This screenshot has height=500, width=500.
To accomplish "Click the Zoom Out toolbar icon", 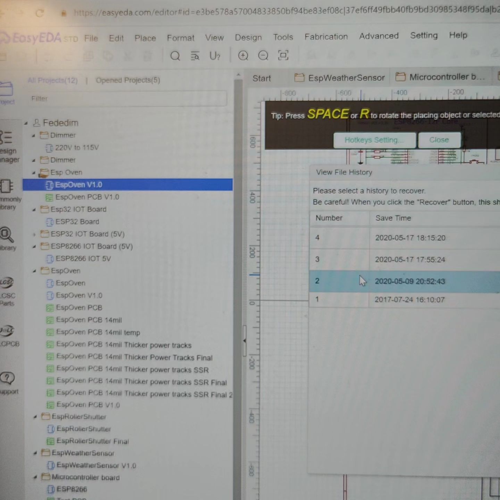I will coord(263,55).
